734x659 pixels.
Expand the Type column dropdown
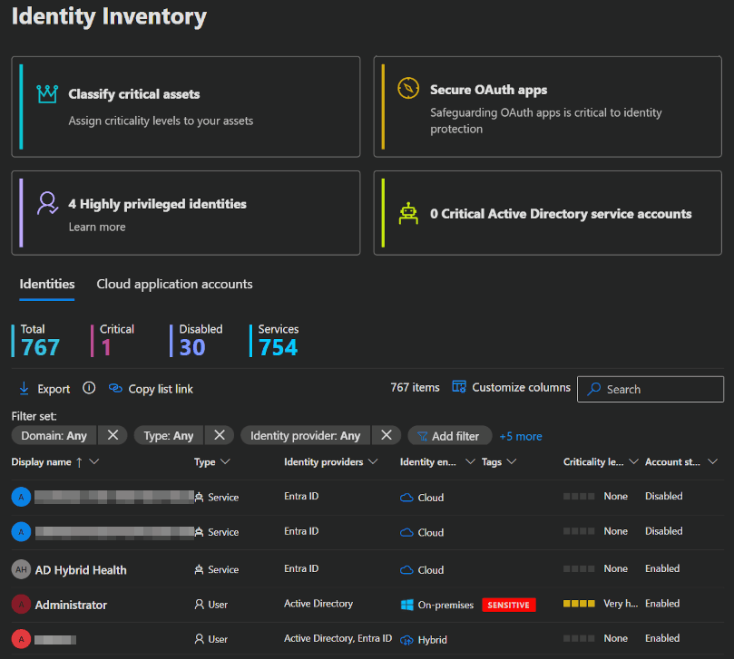(226, 462)
